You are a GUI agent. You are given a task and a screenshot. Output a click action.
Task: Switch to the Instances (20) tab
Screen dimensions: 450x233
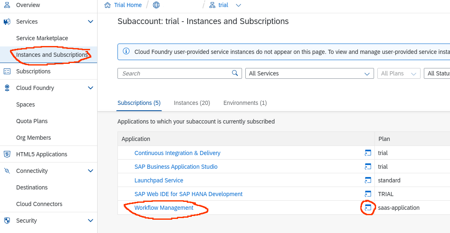192,103
